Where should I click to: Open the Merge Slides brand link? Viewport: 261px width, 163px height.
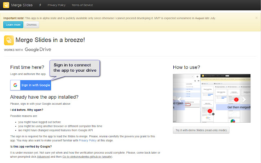(22, 5)
